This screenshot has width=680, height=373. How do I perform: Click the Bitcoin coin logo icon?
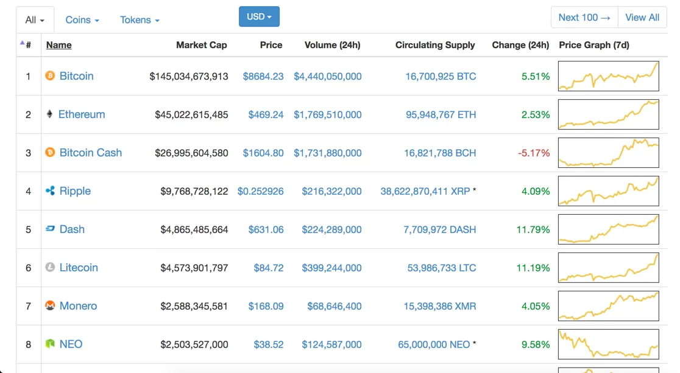tap(50, 76)
